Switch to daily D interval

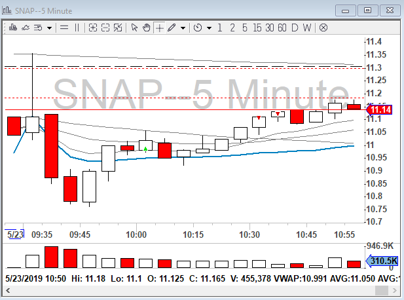coord(295,28)
